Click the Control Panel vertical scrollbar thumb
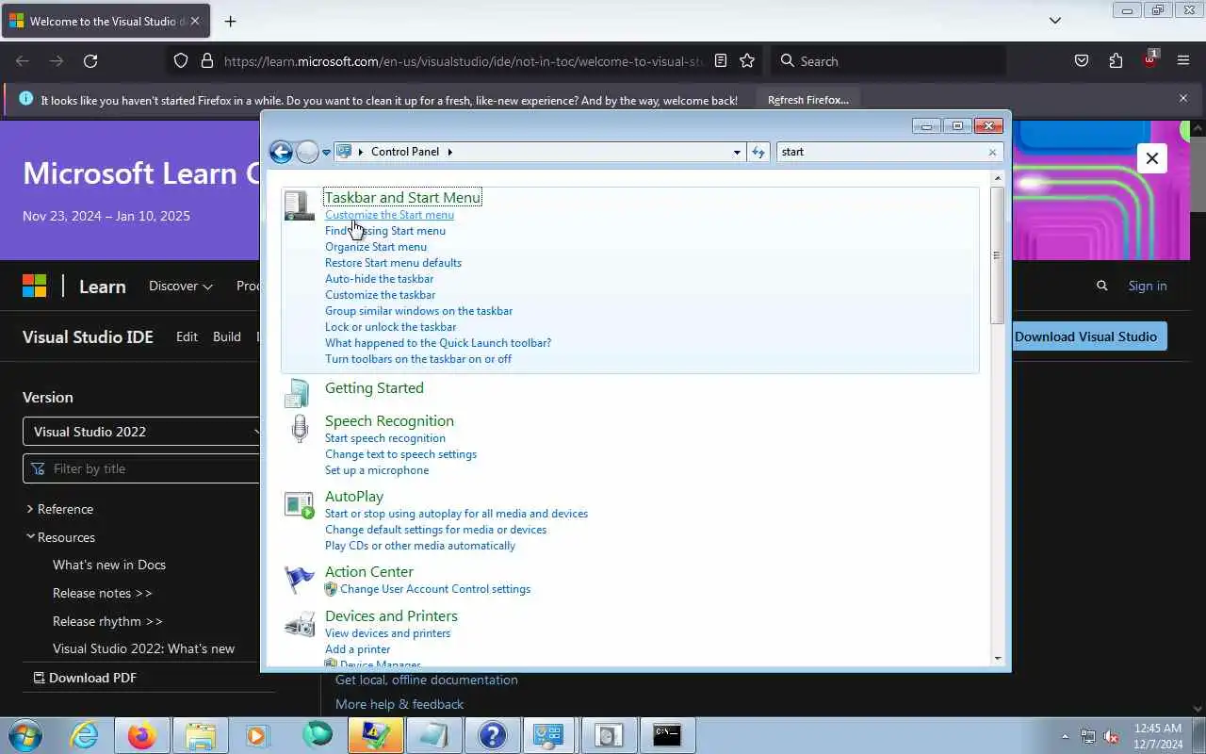The width and height of the screenshot is (1206, 754). tap(997, 255)
